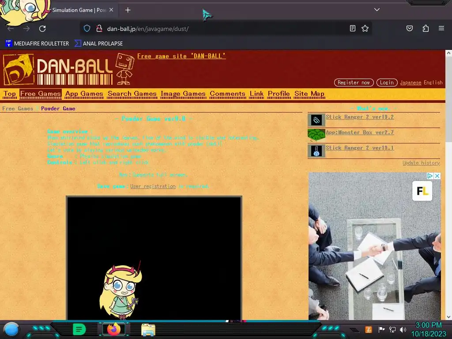Toggle reader view icon in address bar
Screen dimensions: 452x339
353,28
